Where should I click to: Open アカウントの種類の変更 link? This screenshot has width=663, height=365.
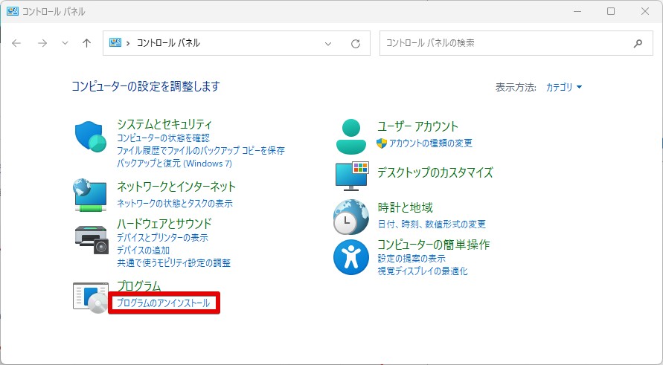point(430,143)
